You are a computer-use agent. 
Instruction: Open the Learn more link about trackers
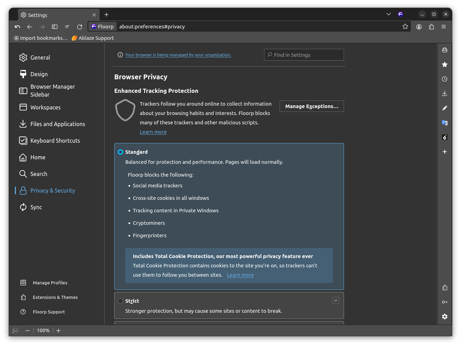coord(153,132)
